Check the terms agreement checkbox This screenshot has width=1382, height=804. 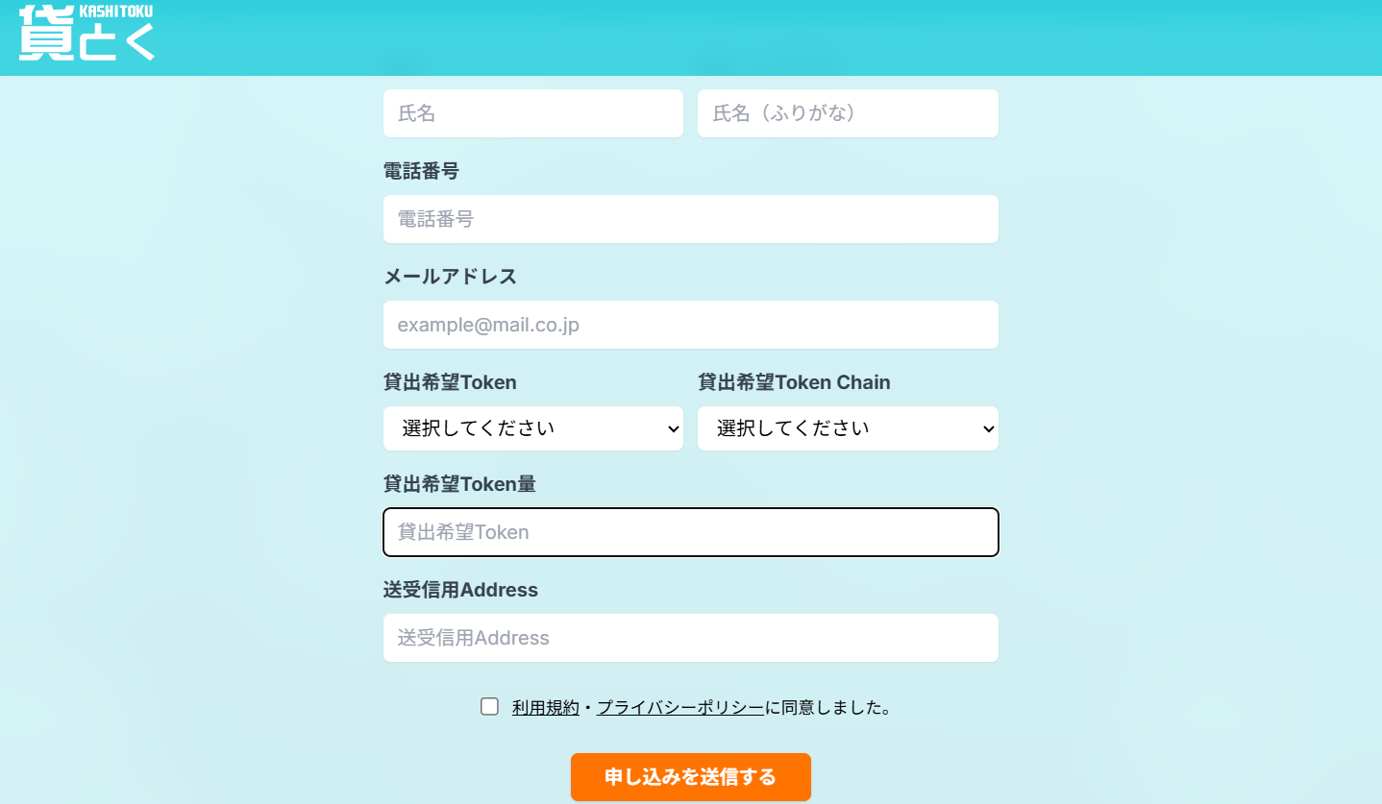pos(490,707)
